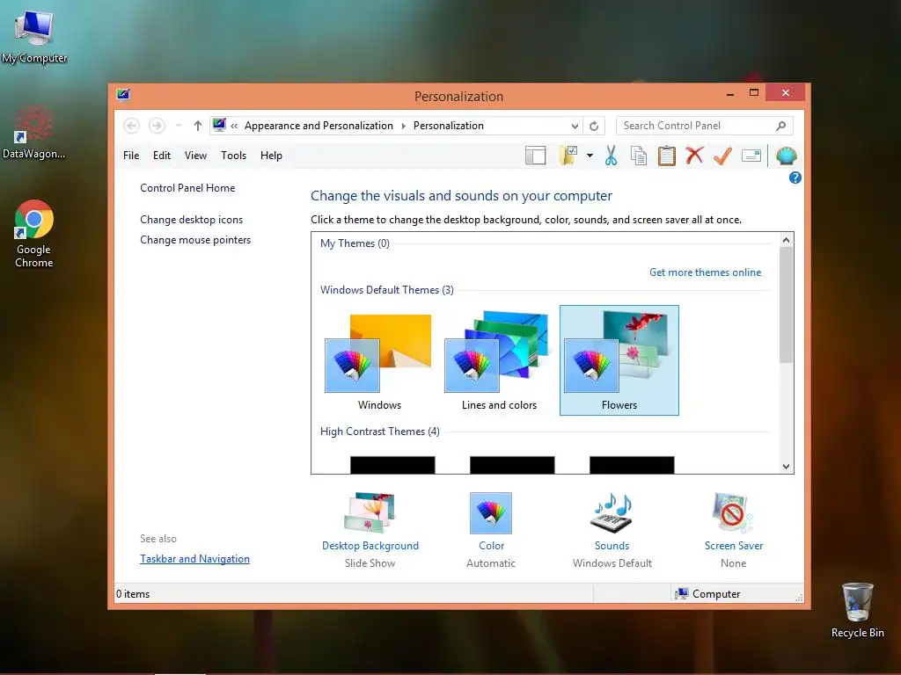
Task: Click the Color swatch fan icon
Action: coord(491,513)
